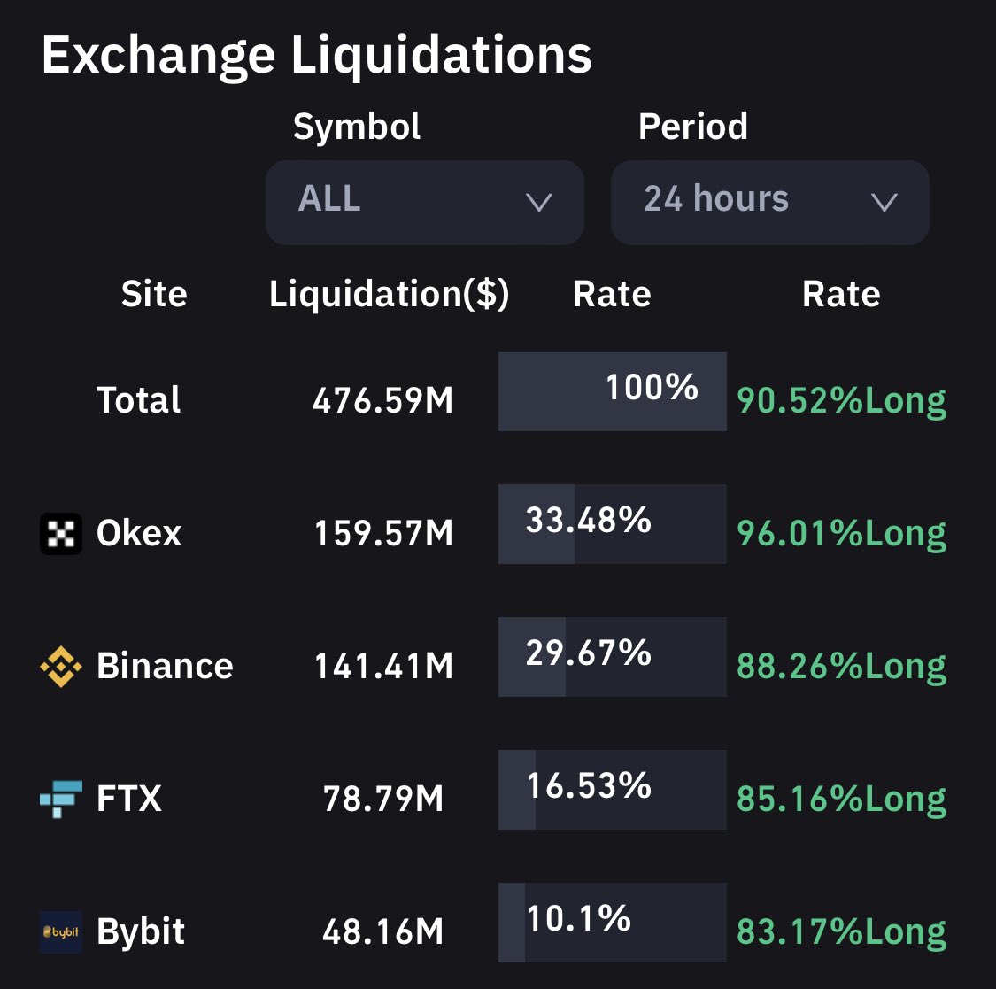Image resolution: width=996 pixels, height=989 pixels.
Task: Open the Period 24 hours dropdown
Action: (x=770, y=202)
